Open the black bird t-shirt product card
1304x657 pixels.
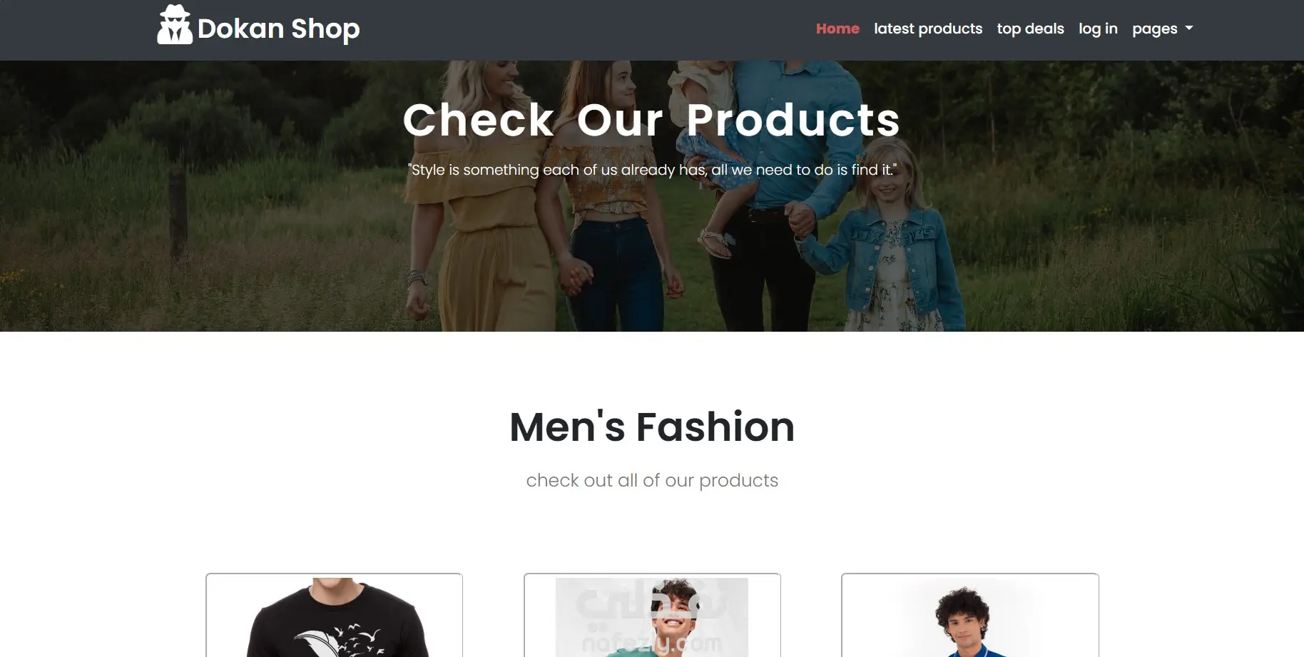click(x=334, y=615)
